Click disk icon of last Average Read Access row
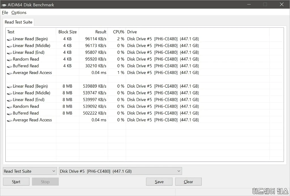 point(10,120)
